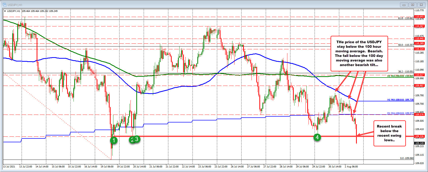
Task: Click the 15 Jul 06:00 time label
Action: 58,167
